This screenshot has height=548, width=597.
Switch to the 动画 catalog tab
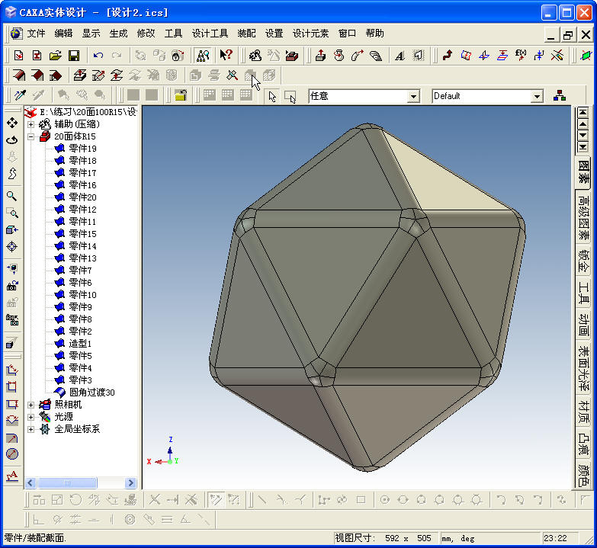coord(583,324)
